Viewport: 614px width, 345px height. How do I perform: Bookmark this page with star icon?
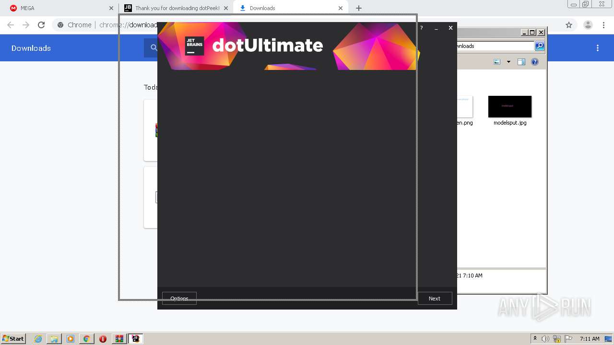coord(569,25)
